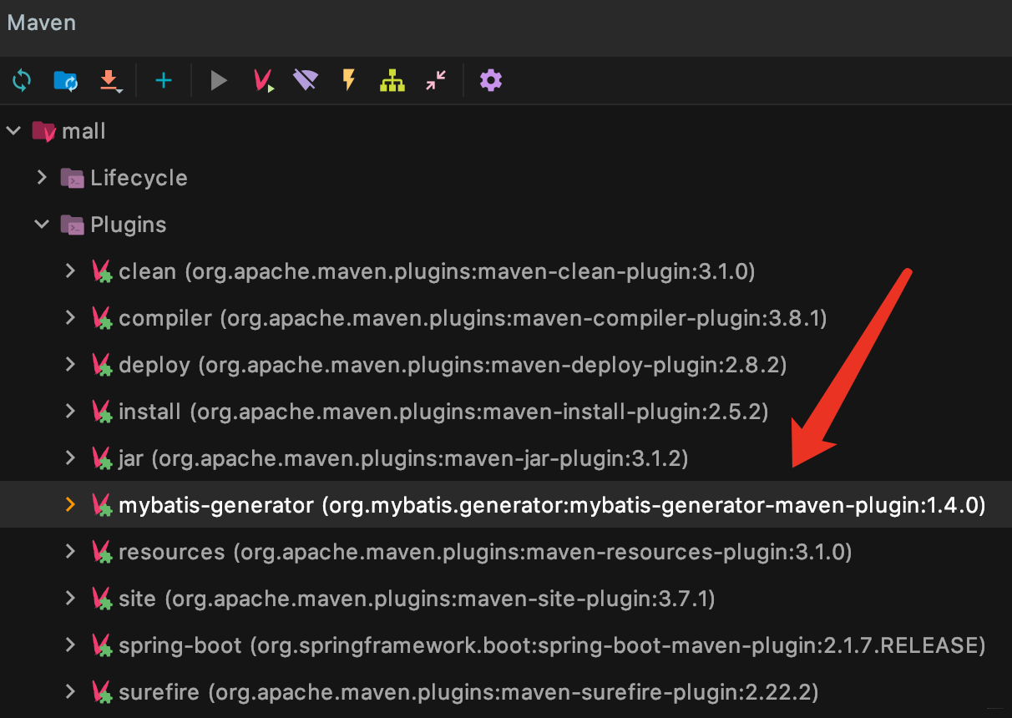Click Show Dependencies diagram icon
The width and height of the screenshot is (1012, 718).
(x=392, y=80)
